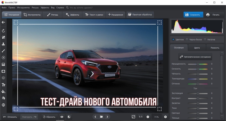This screenshot has width=226, height=121.
Task: Open the Файл menu
Action: [x=4, y=7]
